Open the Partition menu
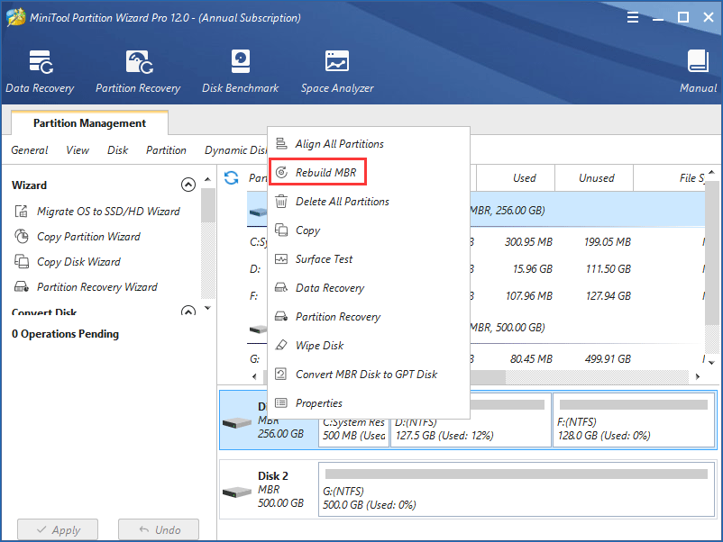Screen dimensions: 723x542 pyautogui.click(x=166, y=150)
